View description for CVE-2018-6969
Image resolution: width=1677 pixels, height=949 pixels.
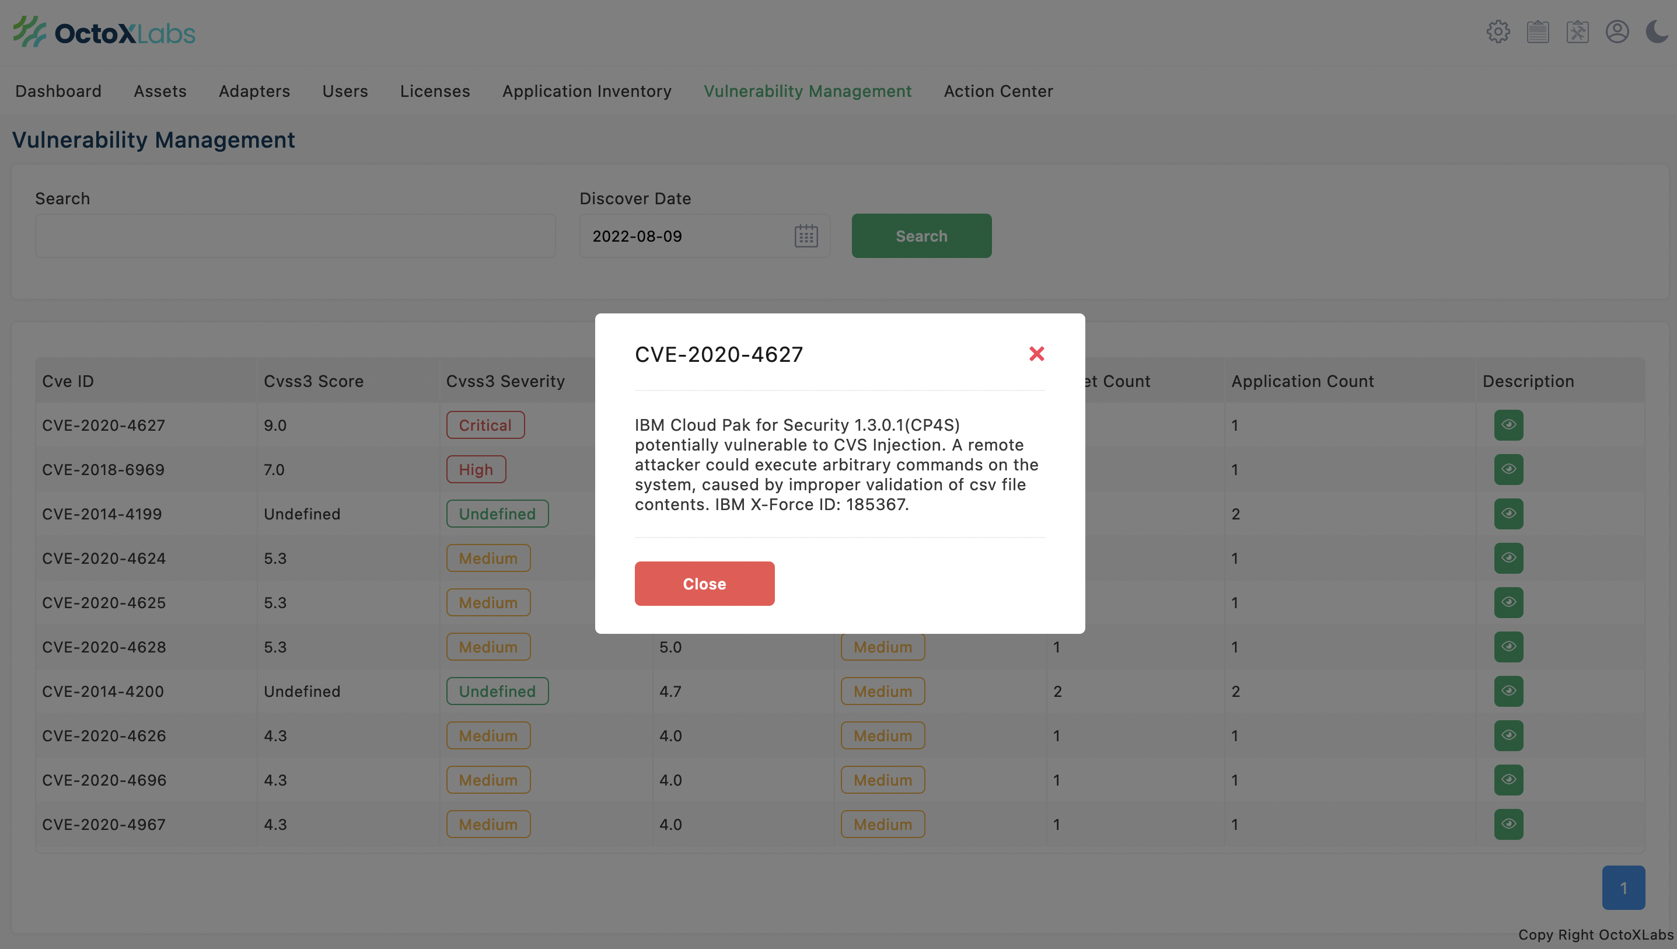(1508, 469)
